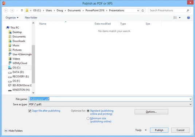This screenshot has height=137, width=195.
Task: Open the view options dropdown arrow
Action: click(180, 18)
